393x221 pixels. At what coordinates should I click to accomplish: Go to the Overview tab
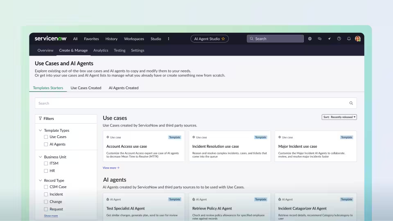tap(45, 50)
